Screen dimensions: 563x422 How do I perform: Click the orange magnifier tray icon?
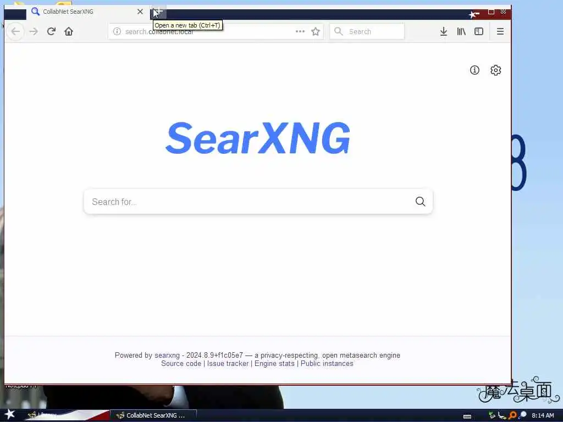[x=513, y=415]
